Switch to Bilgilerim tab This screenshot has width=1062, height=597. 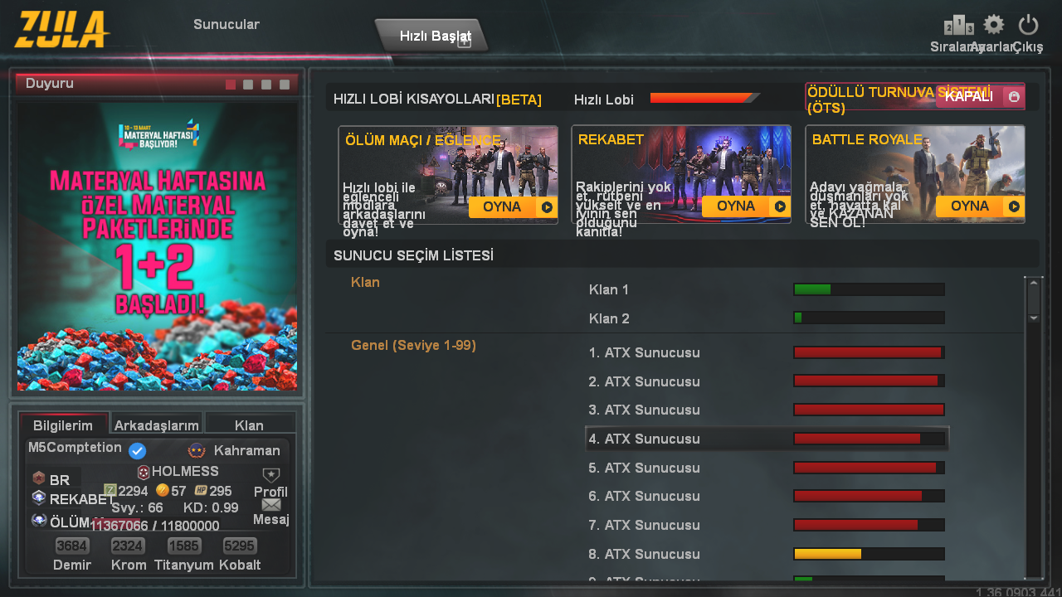click(63, 425)
